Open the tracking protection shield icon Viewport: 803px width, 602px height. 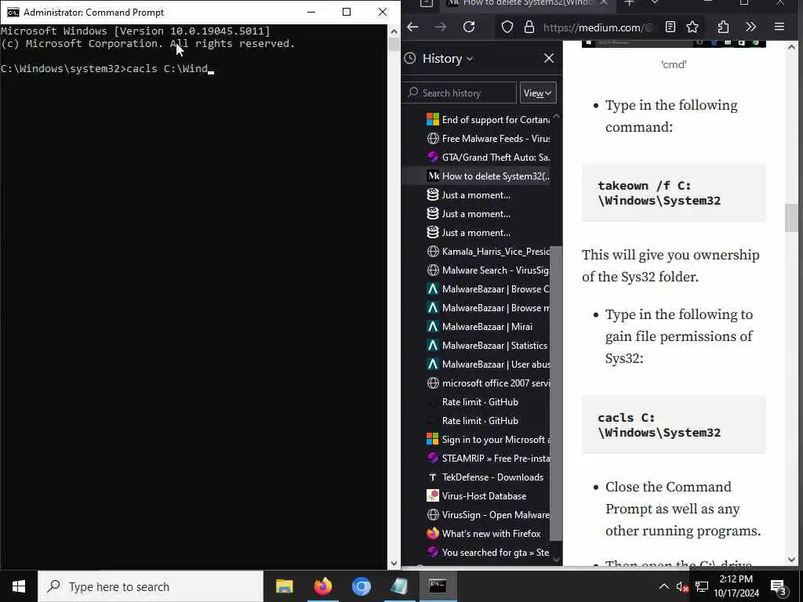tap(507, 27)
